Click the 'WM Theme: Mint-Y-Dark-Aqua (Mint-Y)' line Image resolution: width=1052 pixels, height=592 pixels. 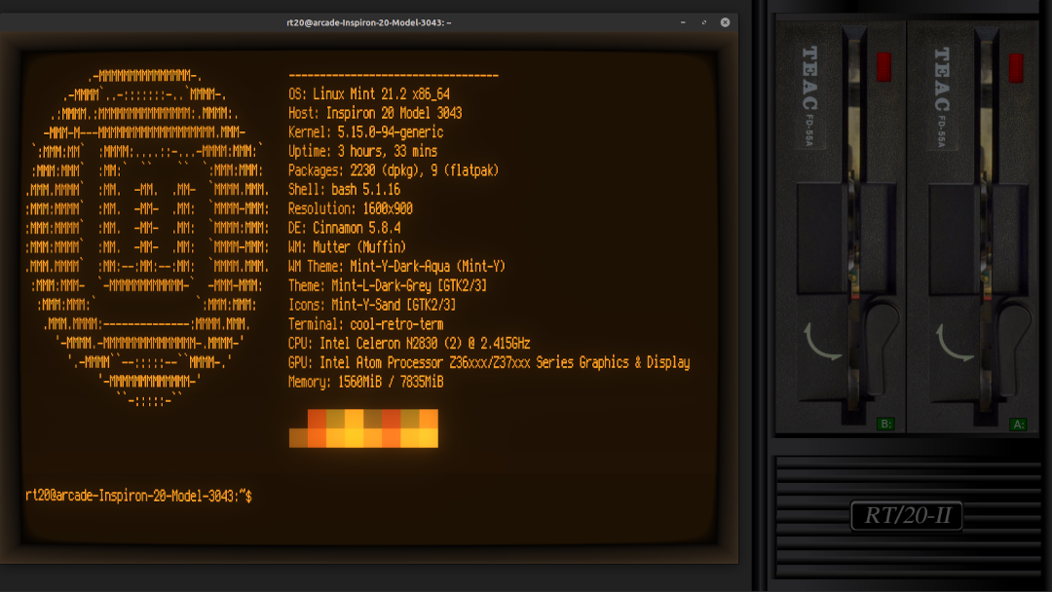coord(396,266)
